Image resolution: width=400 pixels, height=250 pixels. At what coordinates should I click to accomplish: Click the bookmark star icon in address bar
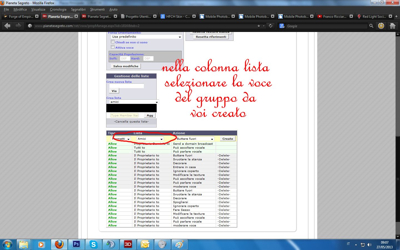259,26
